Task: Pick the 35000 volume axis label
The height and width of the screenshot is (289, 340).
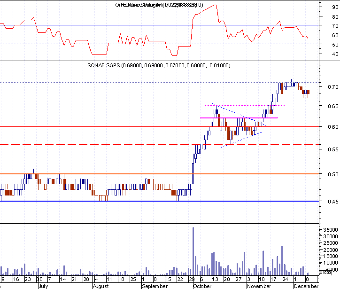Action: 331,229
